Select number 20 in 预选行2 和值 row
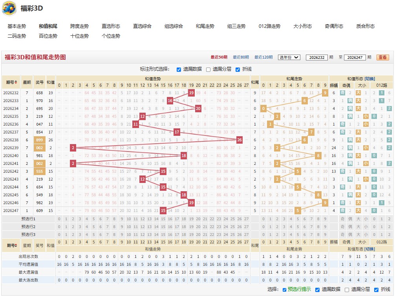 pos(198,227)
